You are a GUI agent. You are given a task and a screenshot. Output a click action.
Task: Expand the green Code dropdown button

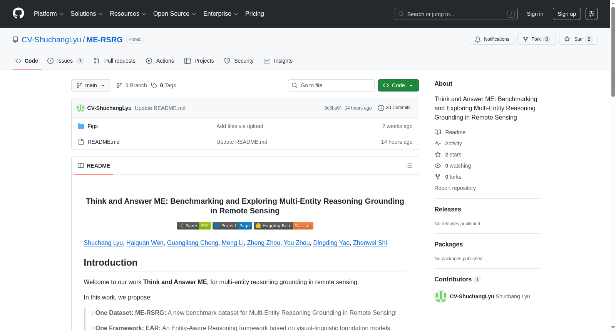click(x=398, y=85)
